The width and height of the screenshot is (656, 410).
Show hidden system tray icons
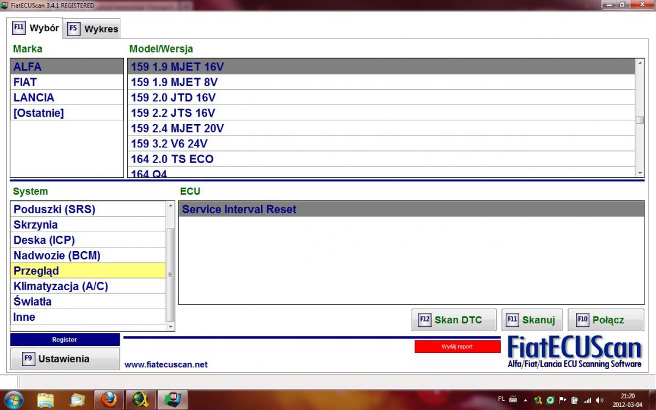525,400
